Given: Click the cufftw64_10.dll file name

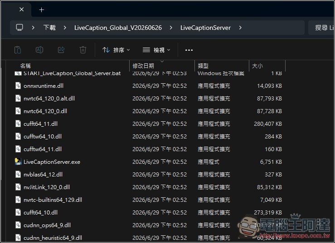Looking at the screenshot, I should pos(43,136).
